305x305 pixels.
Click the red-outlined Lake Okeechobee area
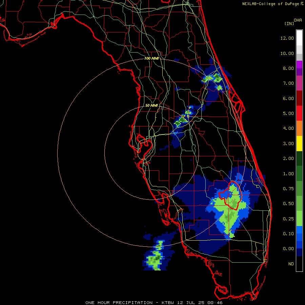(x=230, y=196)
